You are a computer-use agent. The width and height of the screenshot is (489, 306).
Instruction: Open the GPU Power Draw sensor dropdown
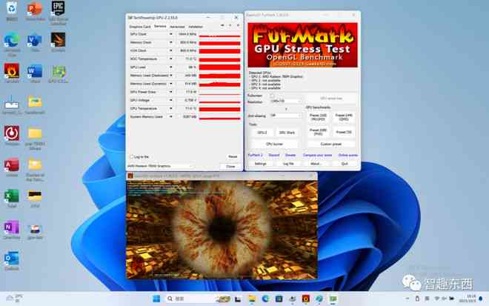170,92
